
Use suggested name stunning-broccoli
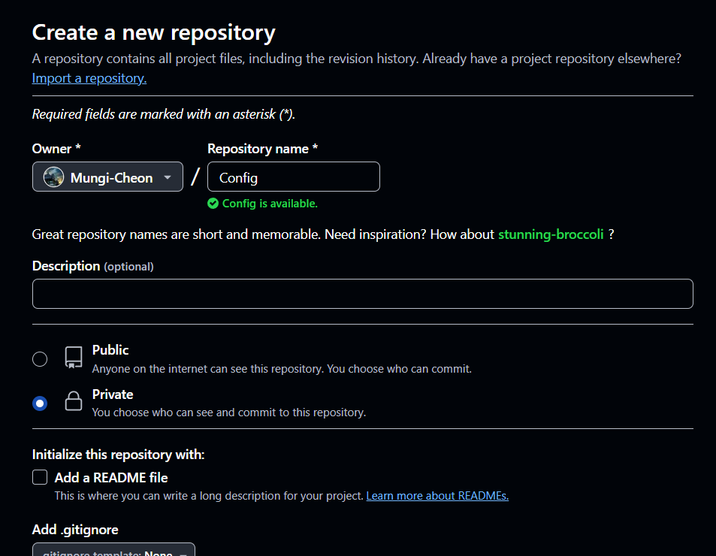point(551,234)
